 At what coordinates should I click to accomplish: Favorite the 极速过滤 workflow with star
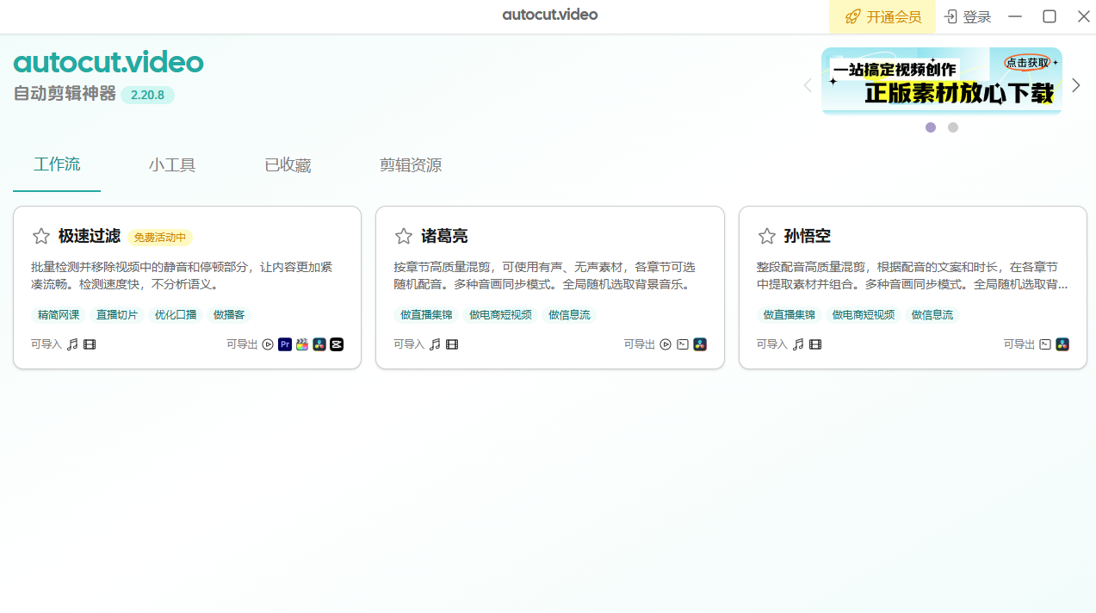pyautogui.click(x=40, y=236)
